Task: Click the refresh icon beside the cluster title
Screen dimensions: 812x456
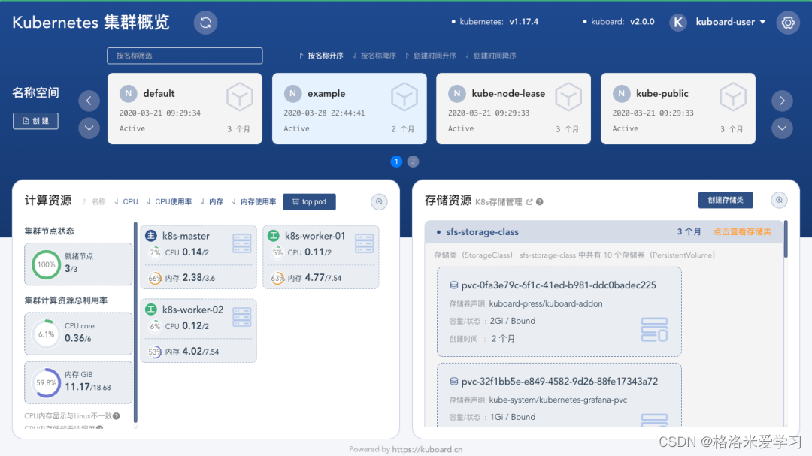Action: (205, 23)
